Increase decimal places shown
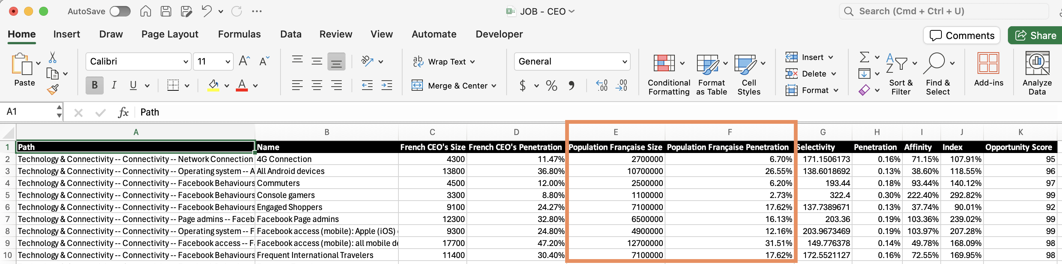1062x264 pixels. coord(602,85)
